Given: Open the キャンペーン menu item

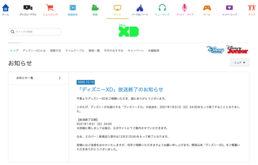Looking at the screenshot, I should tap(135, 50).
